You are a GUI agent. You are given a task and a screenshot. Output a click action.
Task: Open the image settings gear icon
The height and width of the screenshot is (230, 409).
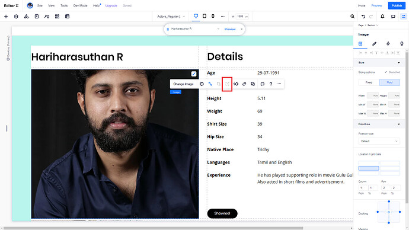(202, 84)
